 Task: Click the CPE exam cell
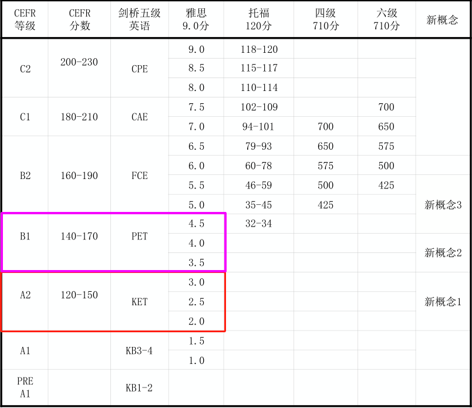click(x=139, y=68)
